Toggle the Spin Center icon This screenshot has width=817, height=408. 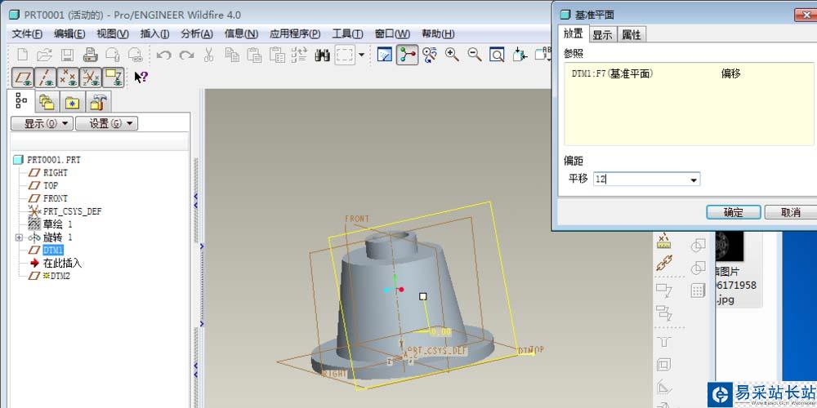pos(407,55)
